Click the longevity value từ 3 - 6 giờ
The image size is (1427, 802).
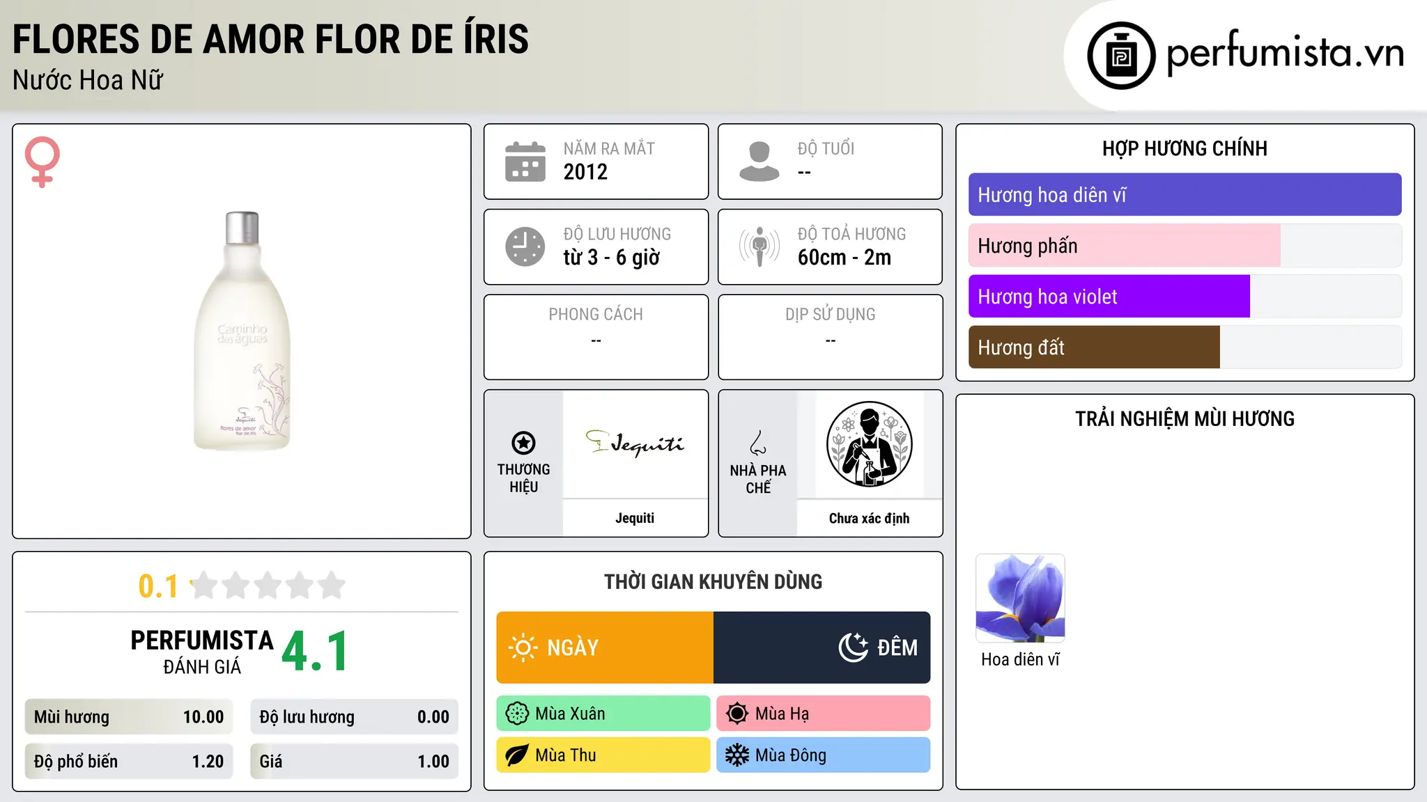click(x=612, y=258)
